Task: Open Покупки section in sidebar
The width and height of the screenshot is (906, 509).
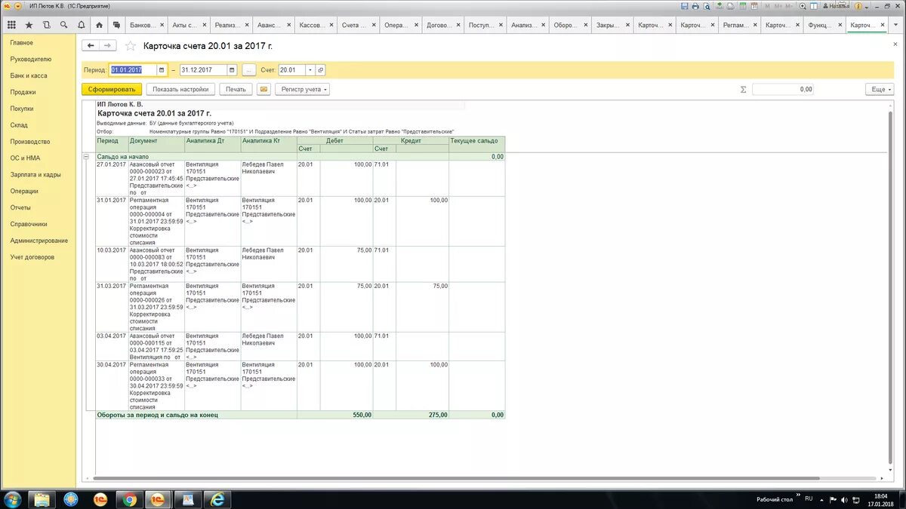Action: (x=22, y=109)
